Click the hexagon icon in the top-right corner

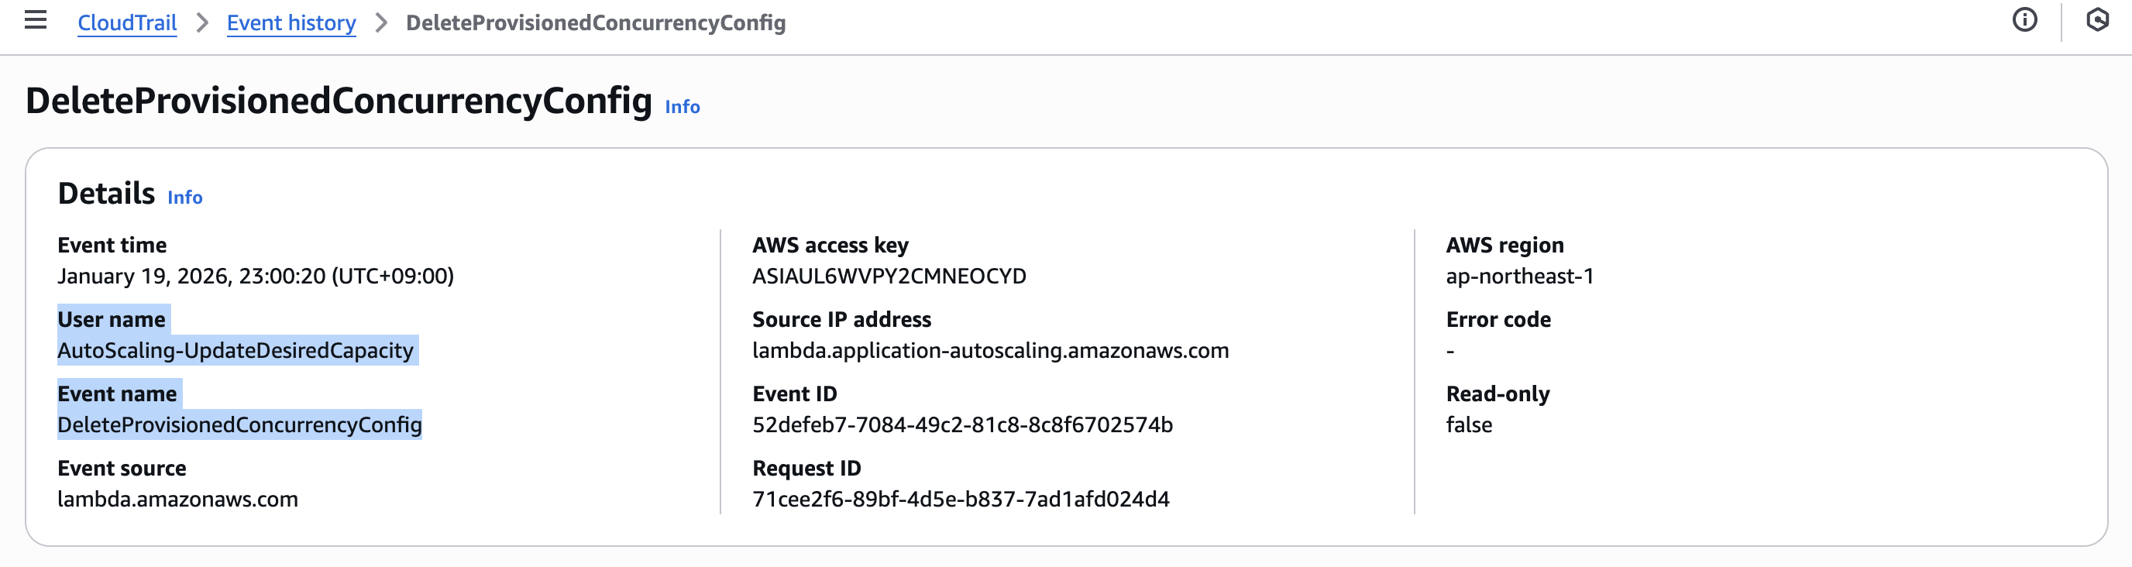(x=2096, y=20)
